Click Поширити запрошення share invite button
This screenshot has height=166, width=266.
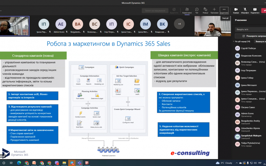point(250,36)
